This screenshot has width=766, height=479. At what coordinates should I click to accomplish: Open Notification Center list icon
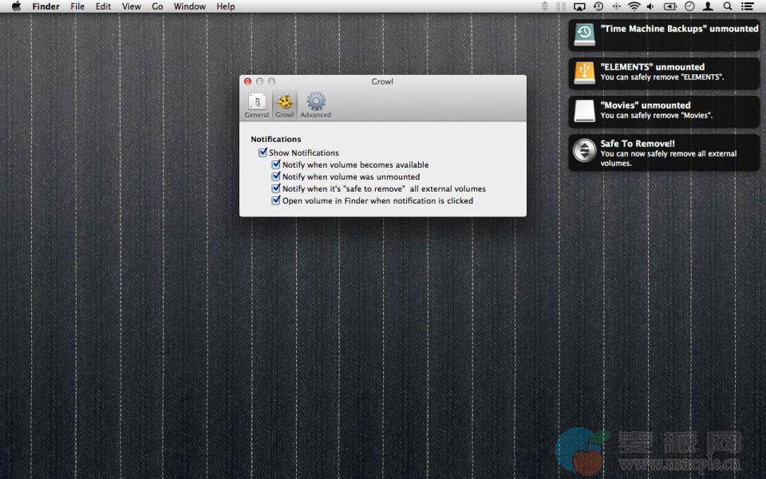(748, 6)
